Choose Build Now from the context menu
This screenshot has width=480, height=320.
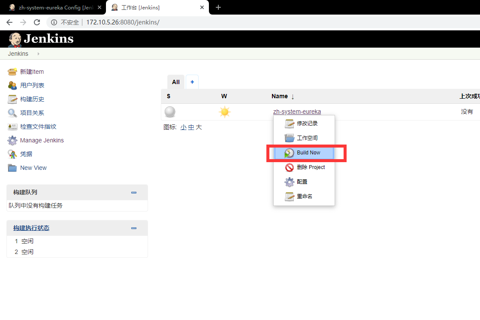[304, 153]
